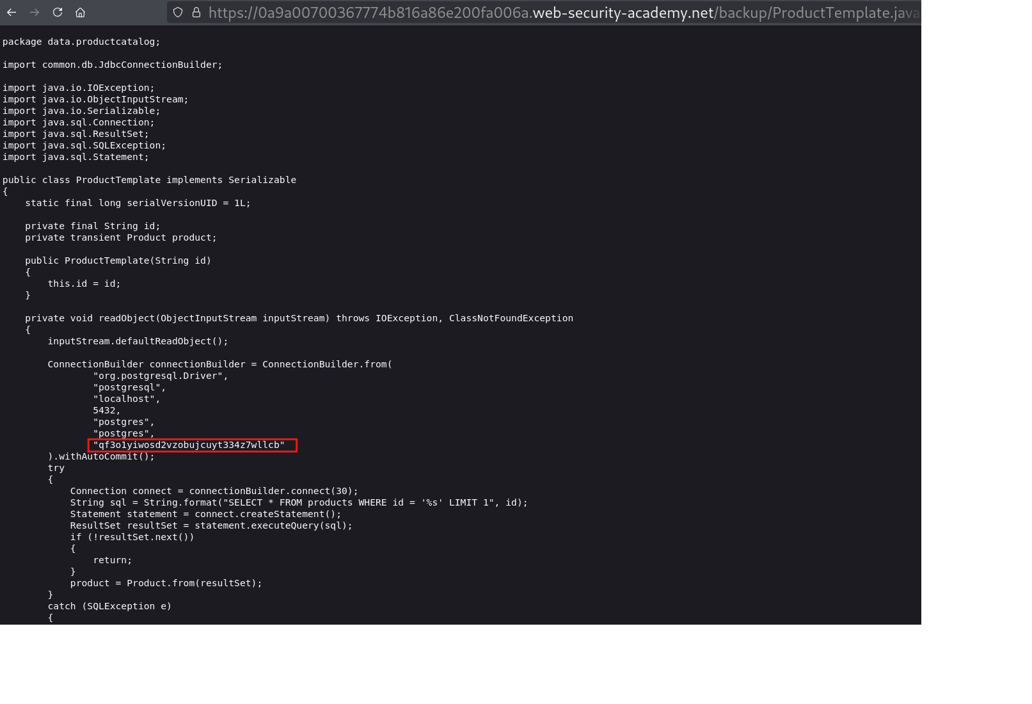Click 'private final String id;' line
The height and width of the screenshot is (704, 1032).
(x=93, y=226)
